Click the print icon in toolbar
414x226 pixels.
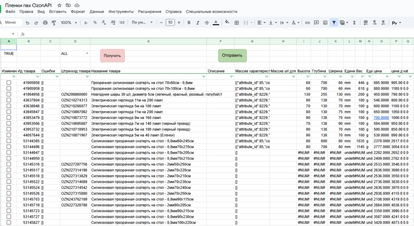click(45, 23)
